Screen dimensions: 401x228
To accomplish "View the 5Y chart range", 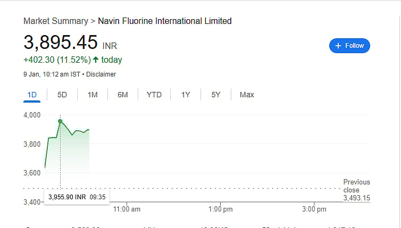I will 216,95.
